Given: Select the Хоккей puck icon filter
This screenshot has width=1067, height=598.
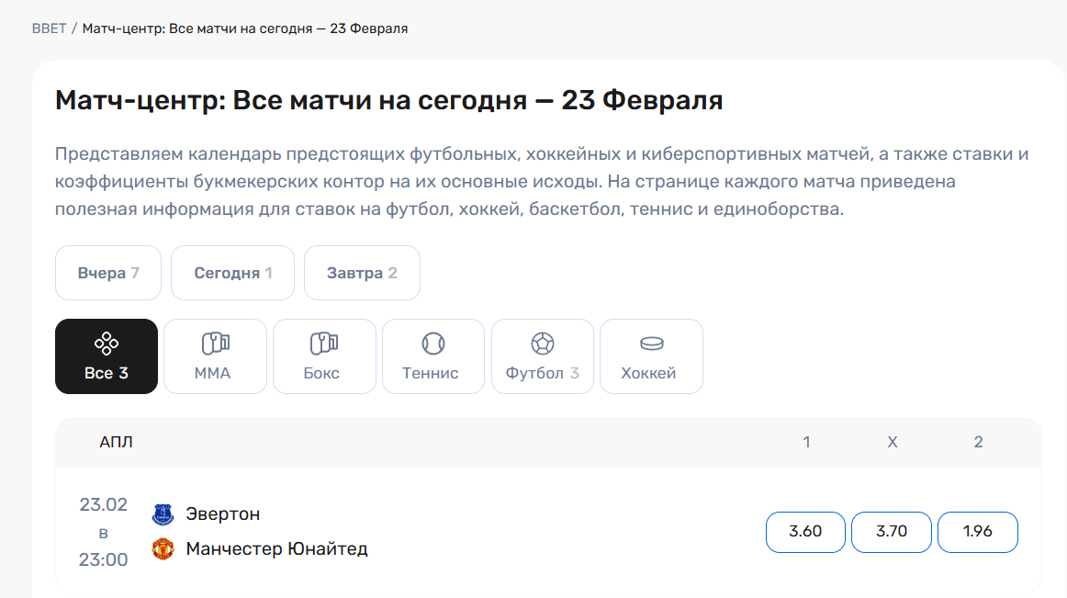Looking at the screenshot, I should click(651, 355).
